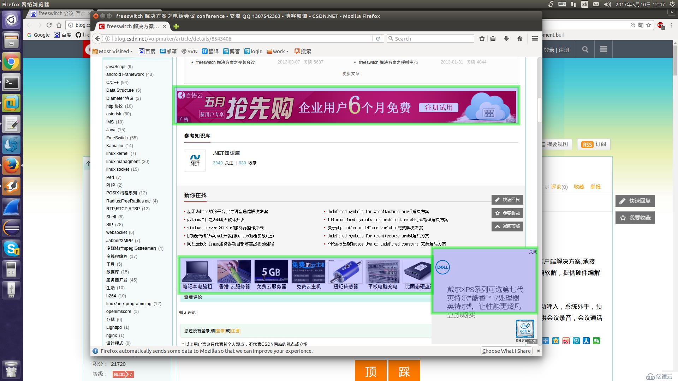
Task: Click the home icon in Firefox toolbar
Action: 520,38
